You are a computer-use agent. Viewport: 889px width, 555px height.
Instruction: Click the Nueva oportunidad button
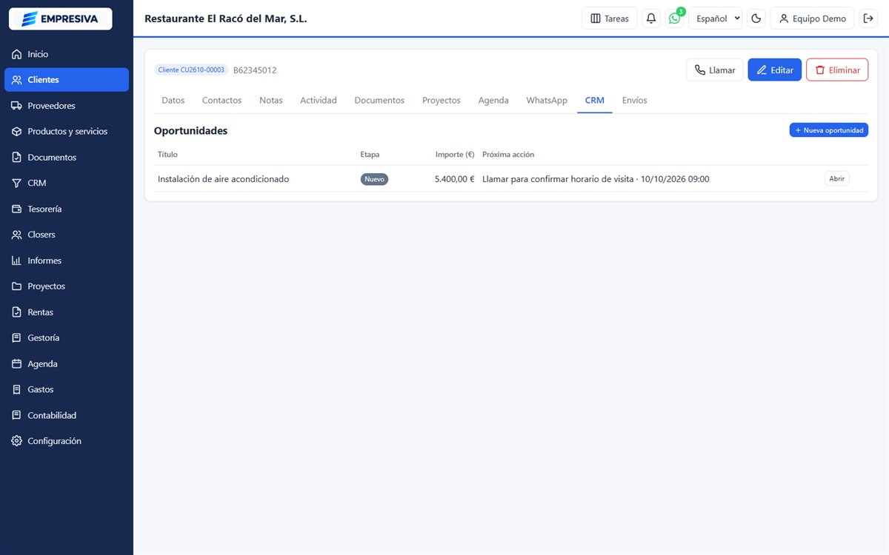(829, 130)
